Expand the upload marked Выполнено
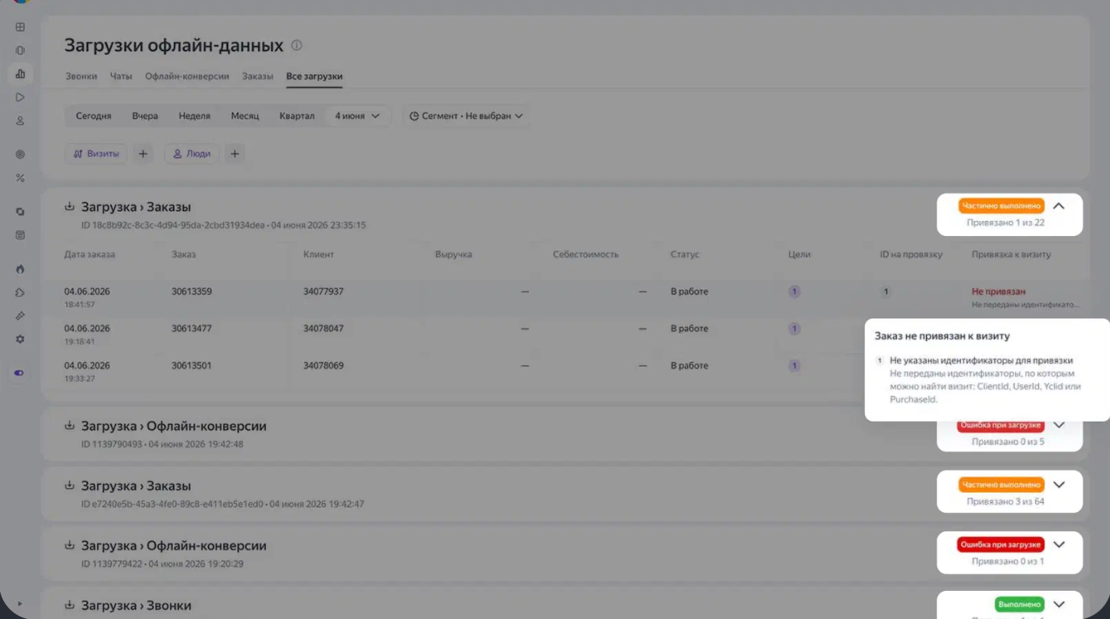The width and height of the screenshot is (1110, 619). (x=1059, y=604)
